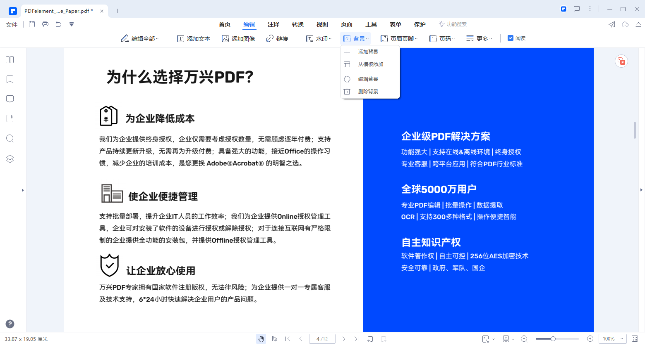Go to the last page

(356, 339)
